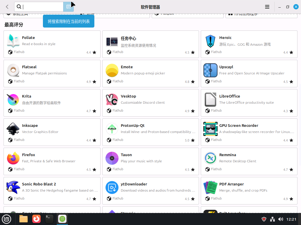Select the Heroic shield icon
Viewport: 301px width, 225px height.
[x=210, y=41]
